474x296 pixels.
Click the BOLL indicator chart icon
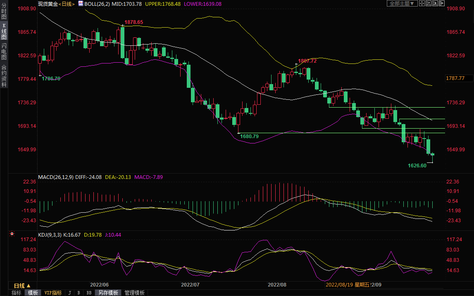click(81, 4)
